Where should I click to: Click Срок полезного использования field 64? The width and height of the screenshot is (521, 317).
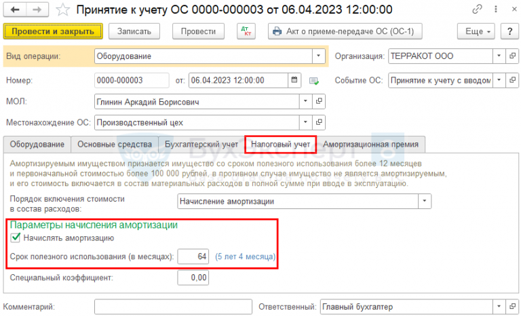(x=193, y=257)
